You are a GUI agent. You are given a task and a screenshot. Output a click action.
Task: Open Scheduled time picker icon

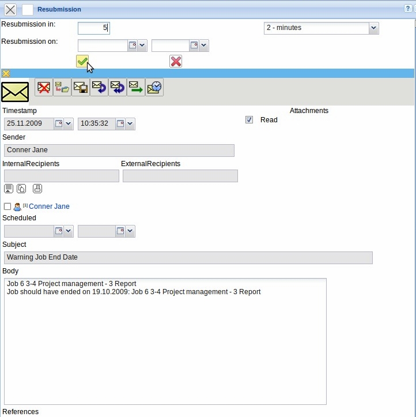[120, 231]
